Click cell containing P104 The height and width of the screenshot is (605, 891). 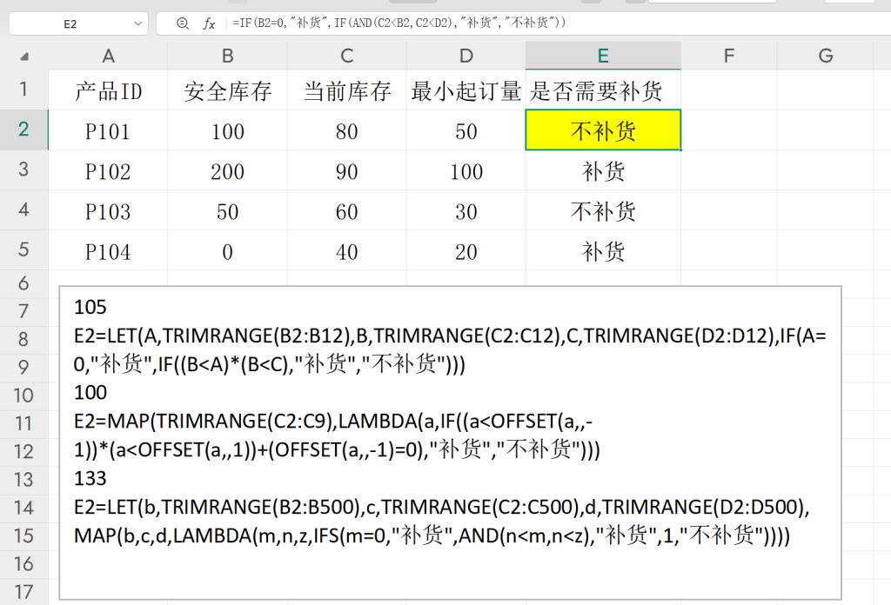click(108, 251)
